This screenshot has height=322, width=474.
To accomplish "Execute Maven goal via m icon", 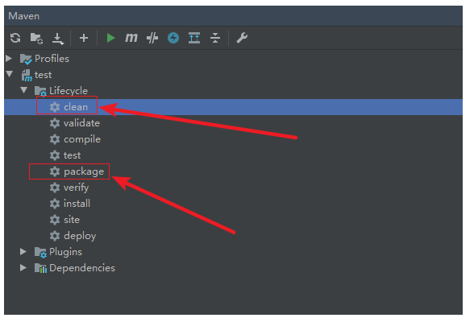I will (x=131, y=38).
